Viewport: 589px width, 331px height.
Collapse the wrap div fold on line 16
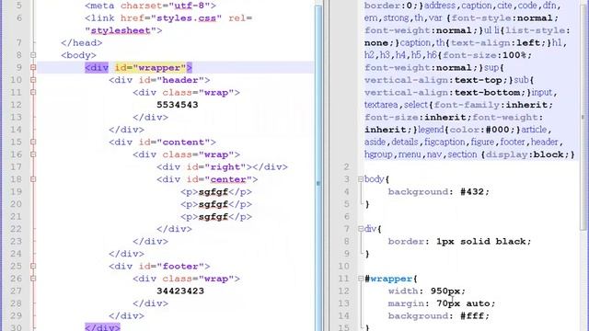point(33,154)
